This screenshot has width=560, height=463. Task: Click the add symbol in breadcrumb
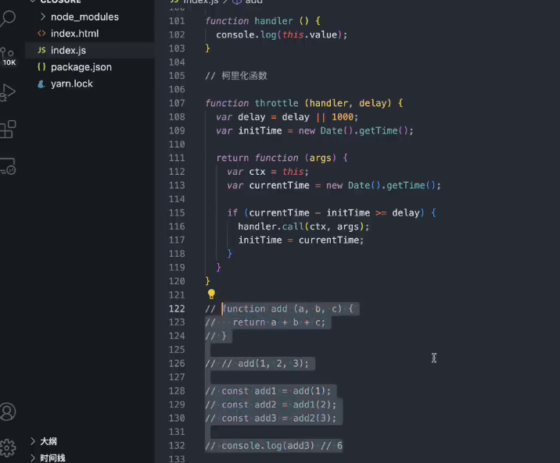253,2
